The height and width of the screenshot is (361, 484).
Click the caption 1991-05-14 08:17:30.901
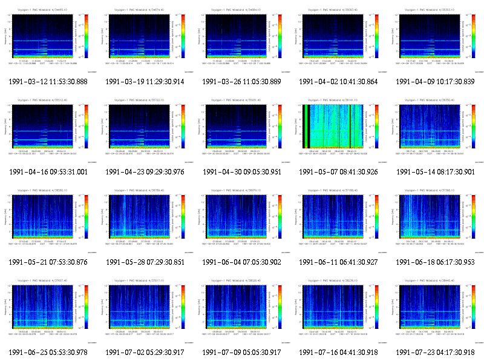pos(436,172)
